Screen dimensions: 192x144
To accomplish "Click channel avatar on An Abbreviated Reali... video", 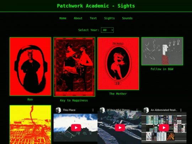I will point(146,110).
